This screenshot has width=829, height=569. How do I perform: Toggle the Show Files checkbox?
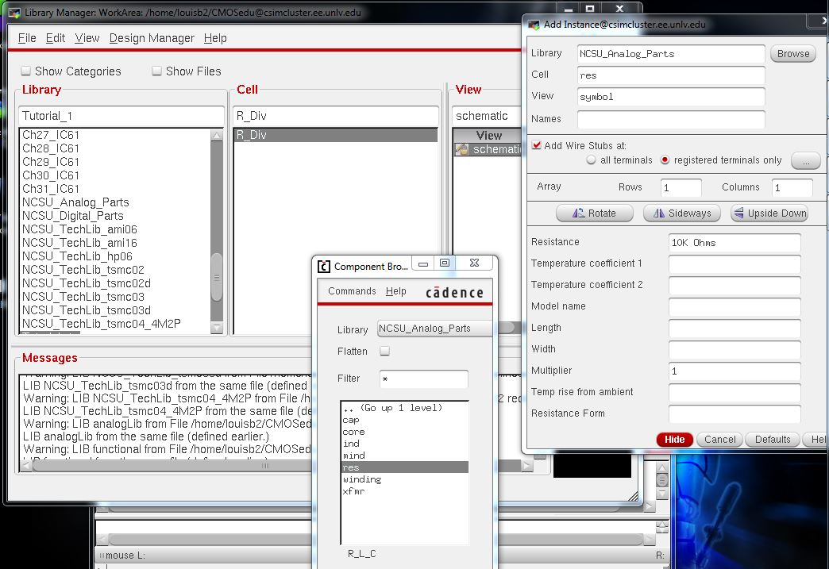157,71
